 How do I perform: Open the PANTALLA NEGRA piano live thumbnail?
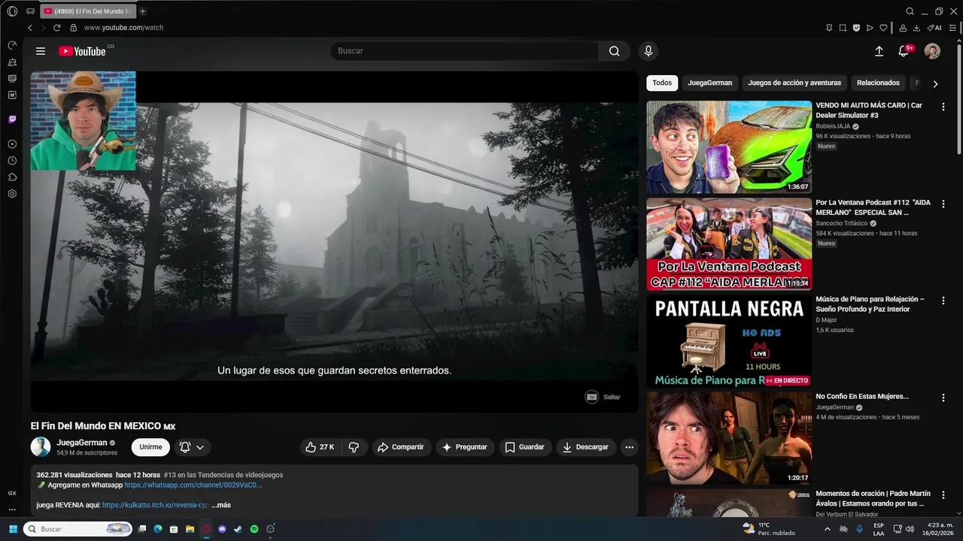click(729, 341)
